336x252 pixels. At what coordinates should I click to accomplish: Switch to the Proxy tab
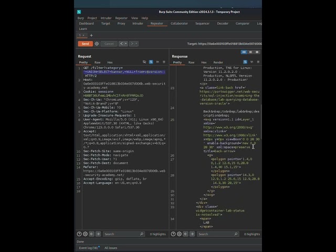click(121, 24)
